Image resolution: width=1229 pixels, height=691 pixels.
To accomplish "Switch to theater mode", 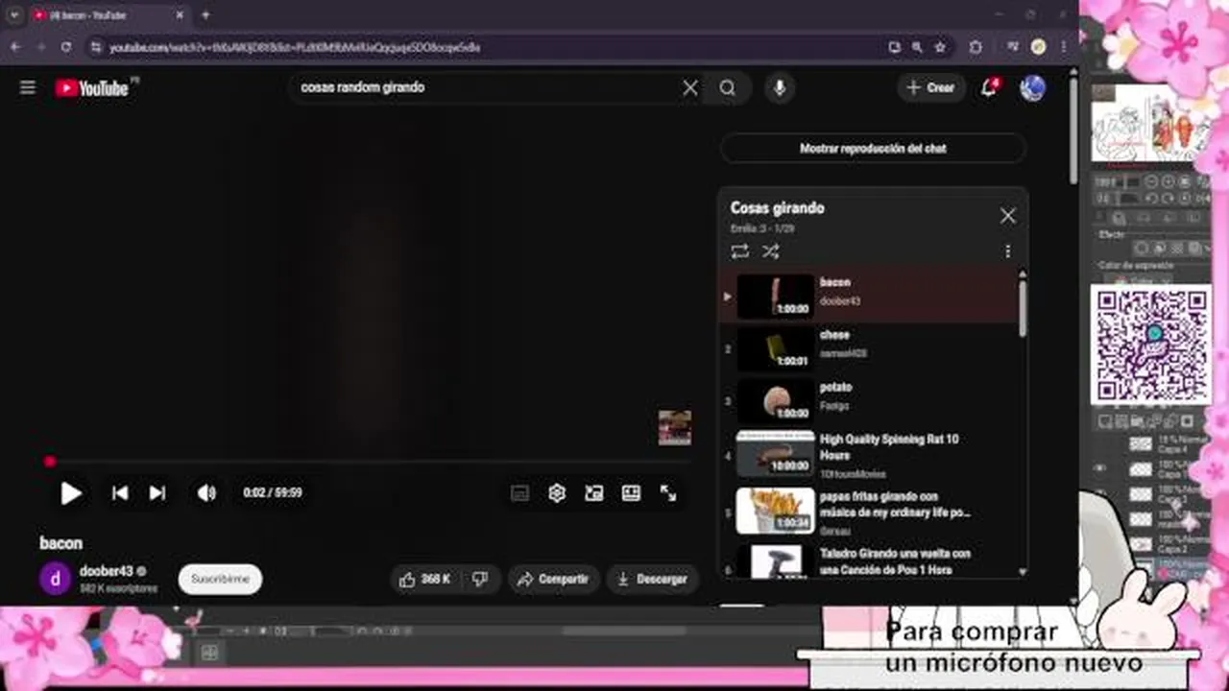I will [631, 493].
